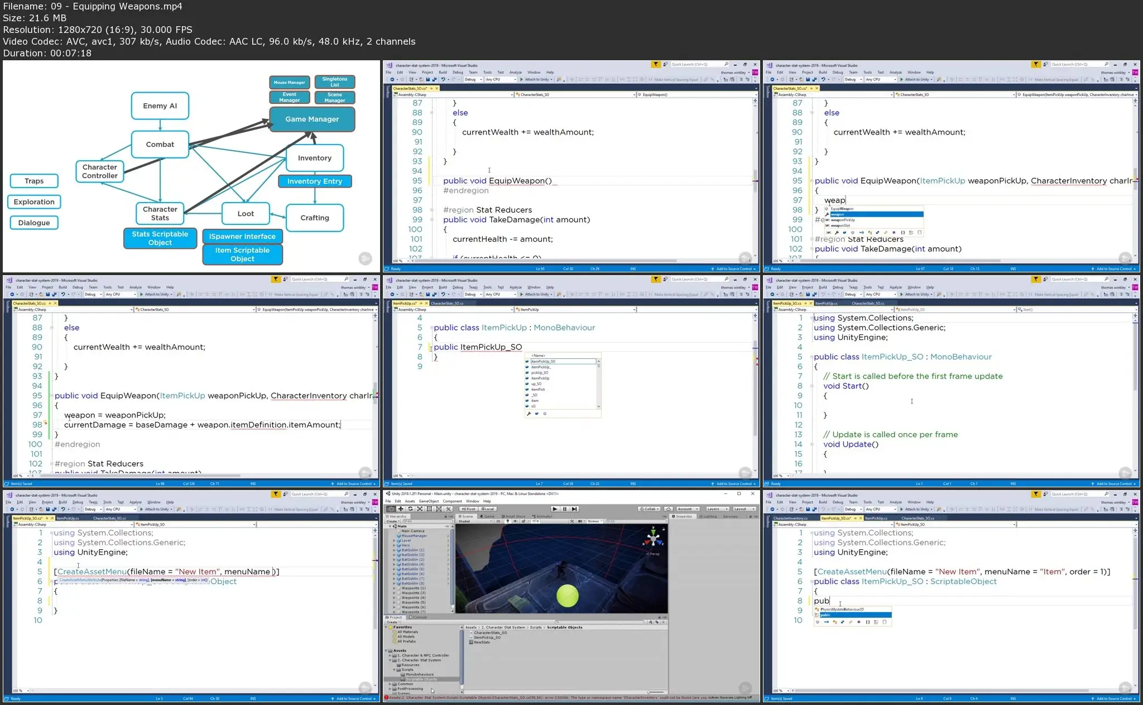Toggle 2D mode in Scene view
The height and width of the screenshot is (705, 1143).
point(498,521)
